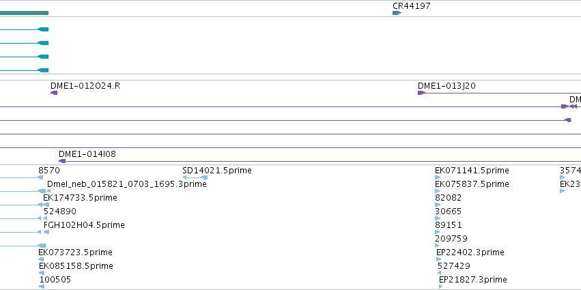Click the SD14021.5prime EST glyph

click(195, 177)
